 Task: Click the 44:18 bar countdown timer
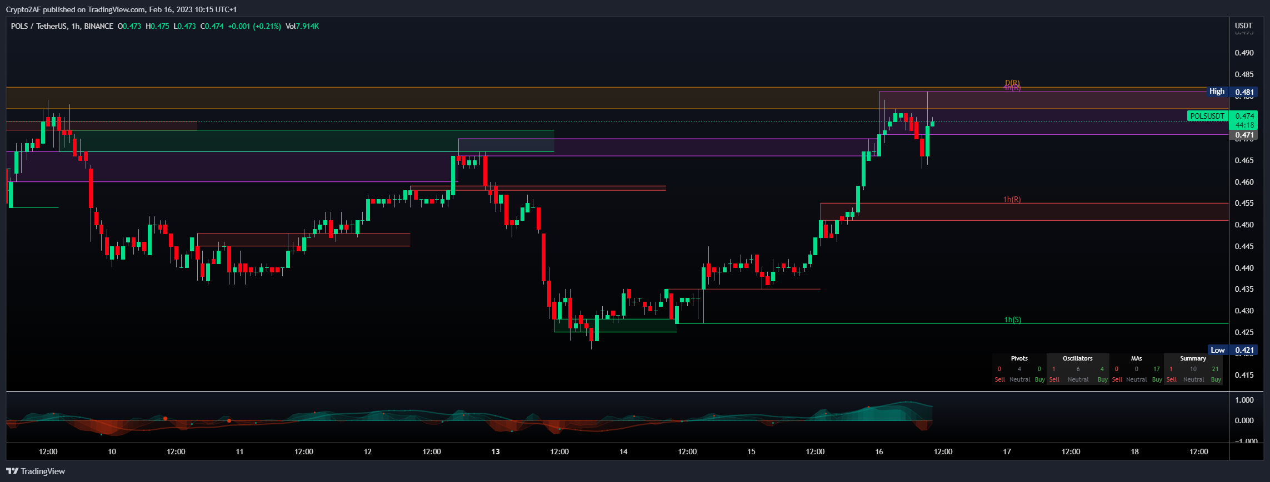point(1244,125)
